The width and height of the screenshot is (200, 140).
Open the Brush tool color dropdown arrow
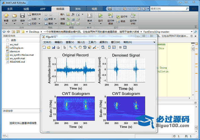coord(98,47)
